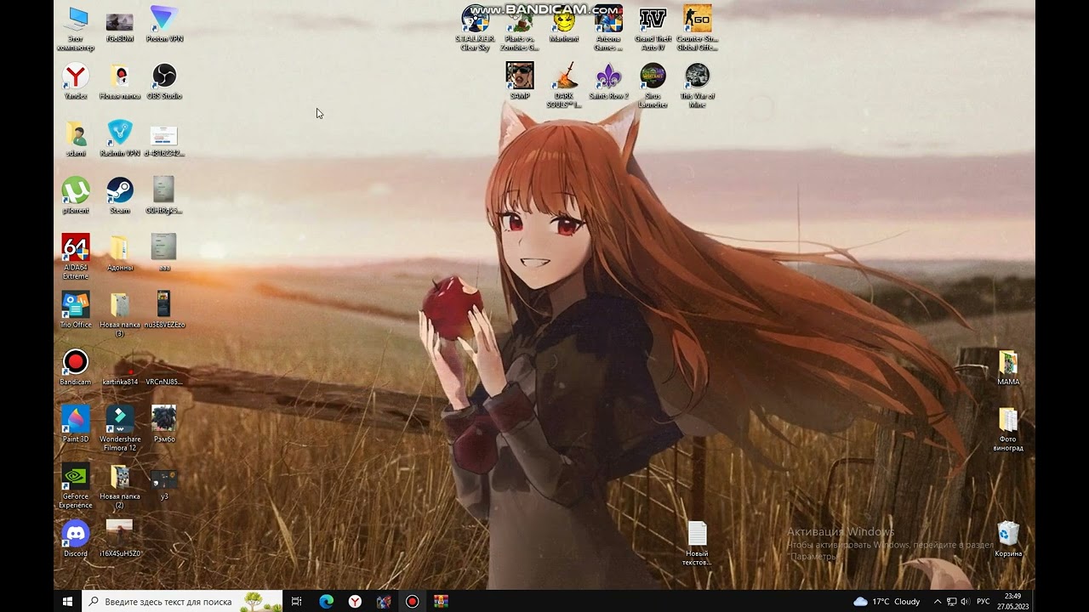Screen dimensions: 1089x612
Task: Select the Counter-Strike Global Offensive icon
Action: pyautogui.click(x=697, y=29)
